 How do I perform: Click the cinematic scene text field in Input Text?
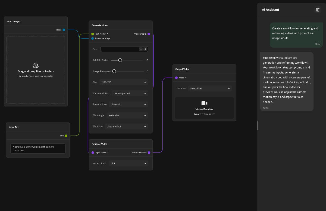[37, 148]
